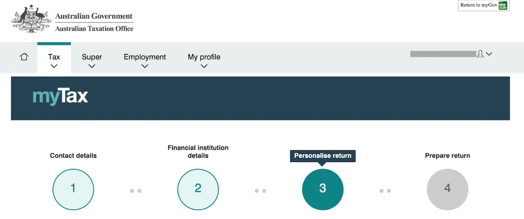The height and width of the screenshot is (219, 524).
Task: Select step 1 circle for Contact details
Action: 73,189
